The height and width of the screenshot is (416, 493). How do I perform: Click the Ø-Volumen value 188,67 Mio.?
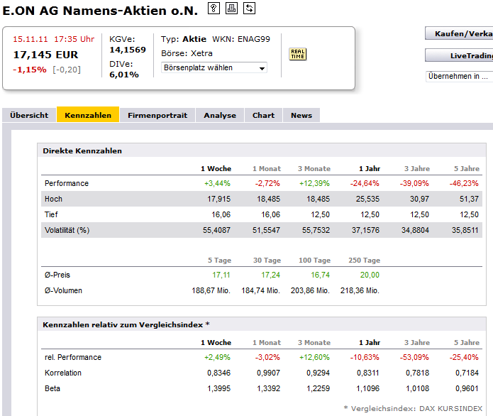211,290
